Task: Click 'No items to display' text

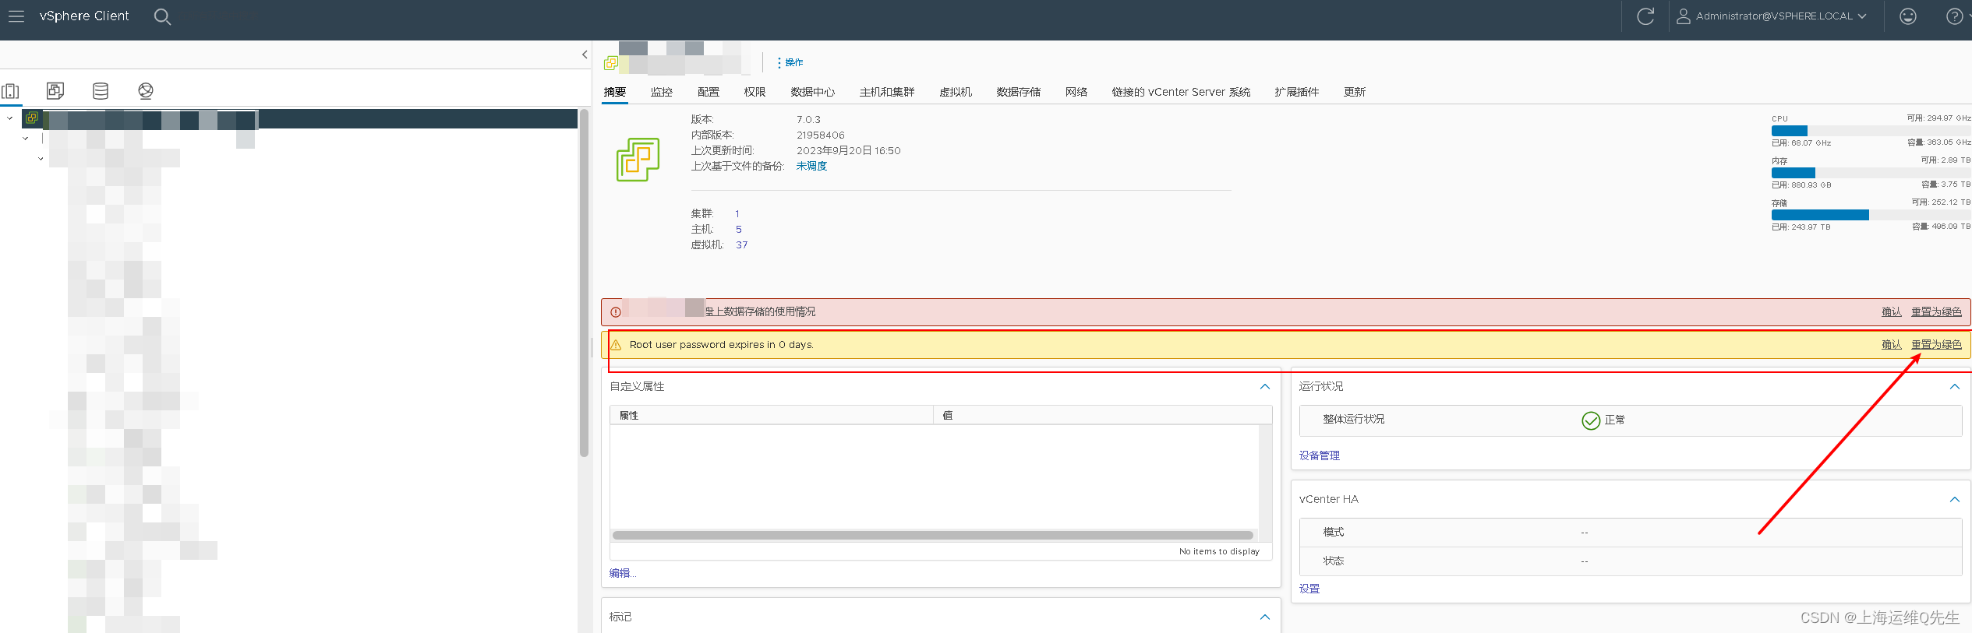Action: (1219, 551)
